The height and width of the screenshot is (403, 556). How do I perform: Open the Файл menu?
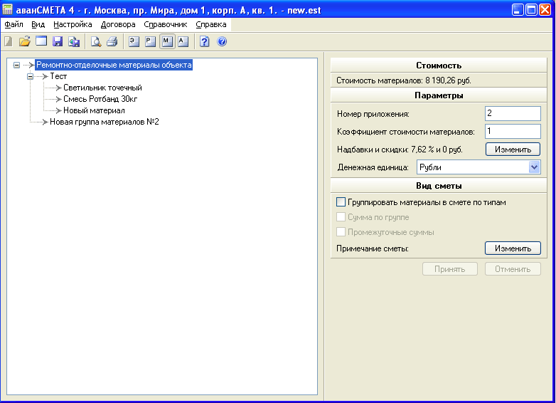tap(14, 24)
